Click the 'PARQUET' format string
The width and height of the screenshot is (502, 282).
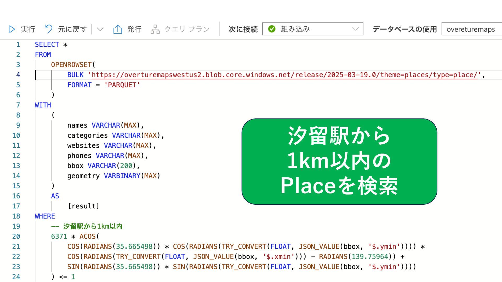tap(122, 85)
